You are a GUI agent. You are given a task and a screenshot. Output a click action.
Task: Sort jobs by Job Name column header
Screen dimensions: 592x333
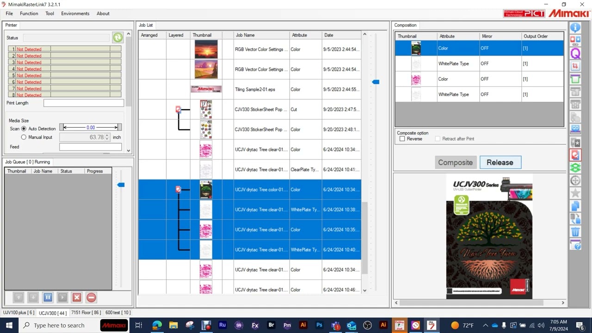coord(261,35)
